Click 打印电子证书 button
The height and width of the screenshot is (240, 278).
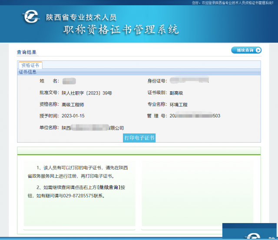click(139, 138)
